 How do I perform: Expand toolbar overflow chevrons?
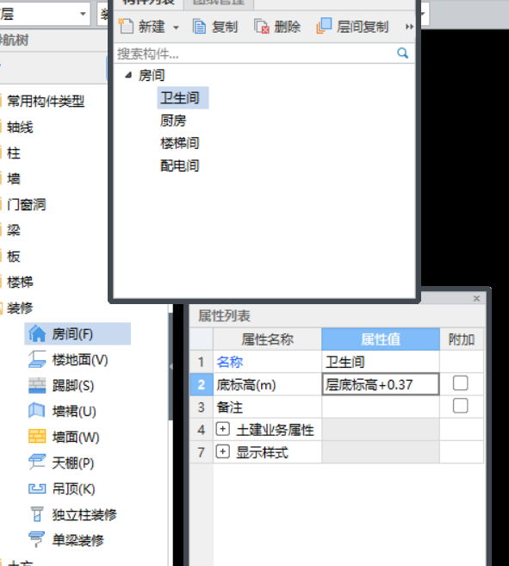click(x=409, y=27)
